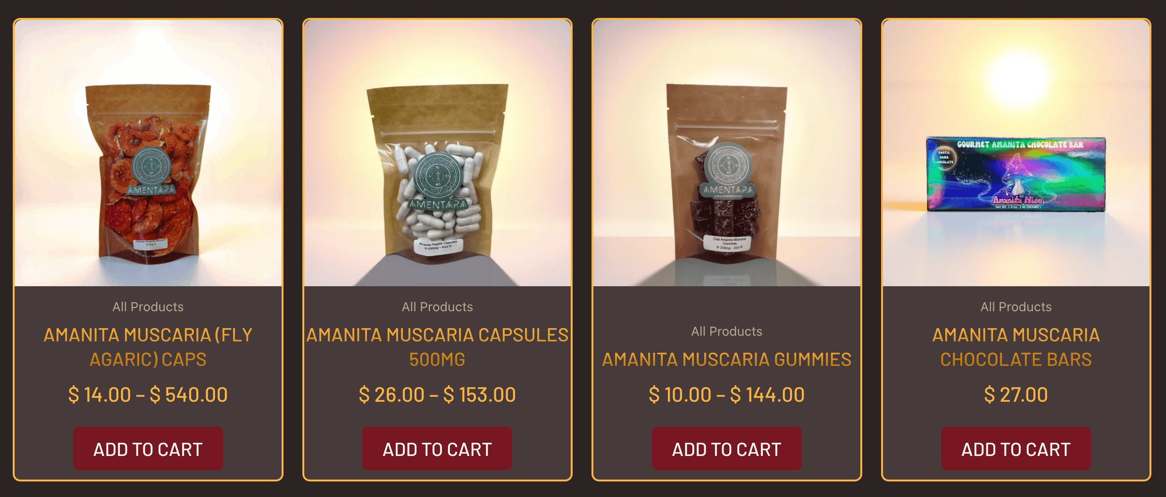Click the $ 14.00 – $ 540.00 price
This screenshot has height=497, width=1166.
(x=148, y=395)
